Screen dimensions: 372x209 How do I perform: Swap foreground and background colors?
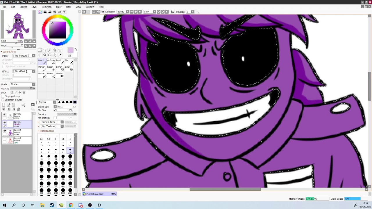(x=76, y=49)
